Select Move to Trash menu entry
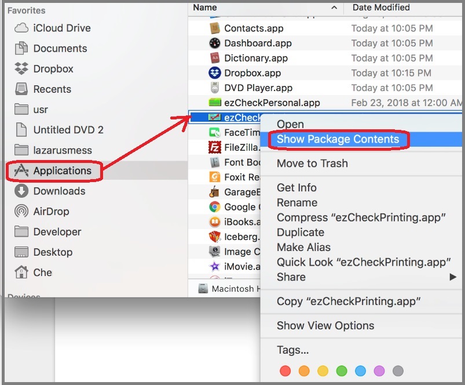 pyautogui.click(x=312, y=164)
